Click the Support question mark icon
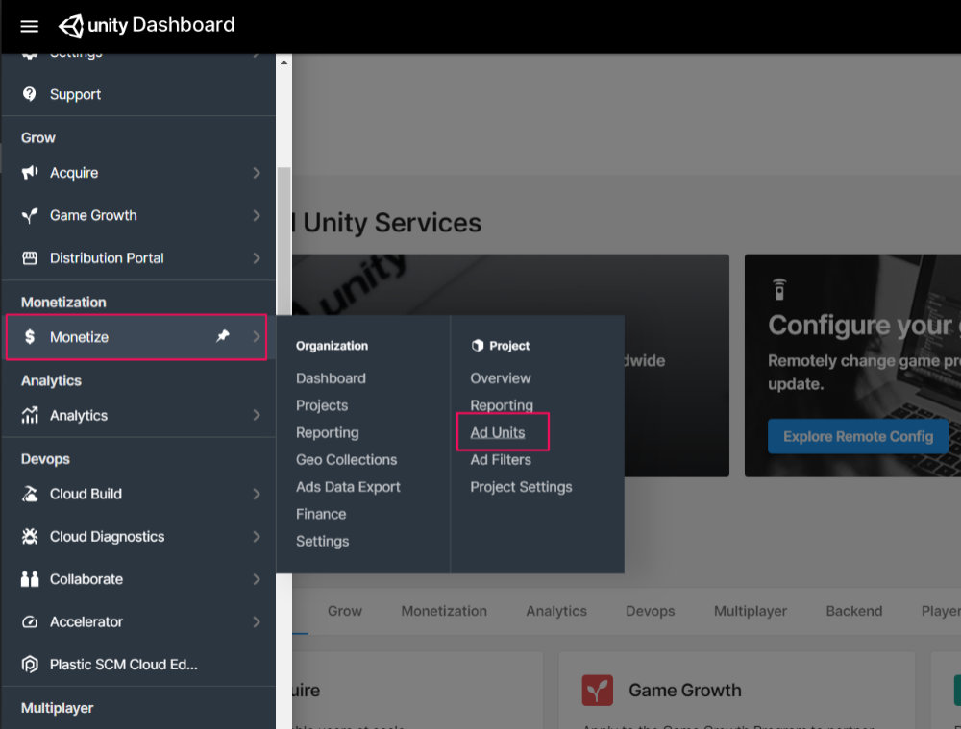 tap(30, 94)
